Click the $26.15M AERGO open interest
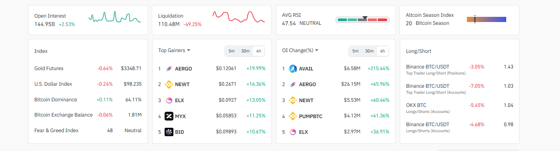The image size is (560, 151). pyautogui.click(x=350, y=84)
